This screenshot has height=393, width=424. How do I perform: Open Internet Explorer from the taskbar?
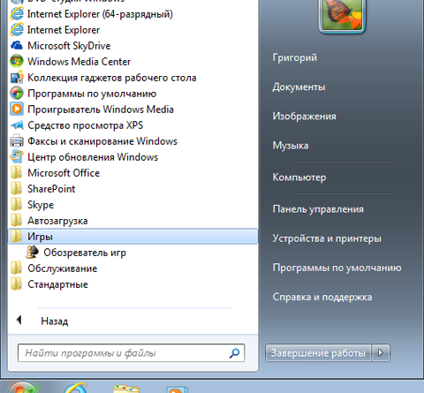point(76,388)
